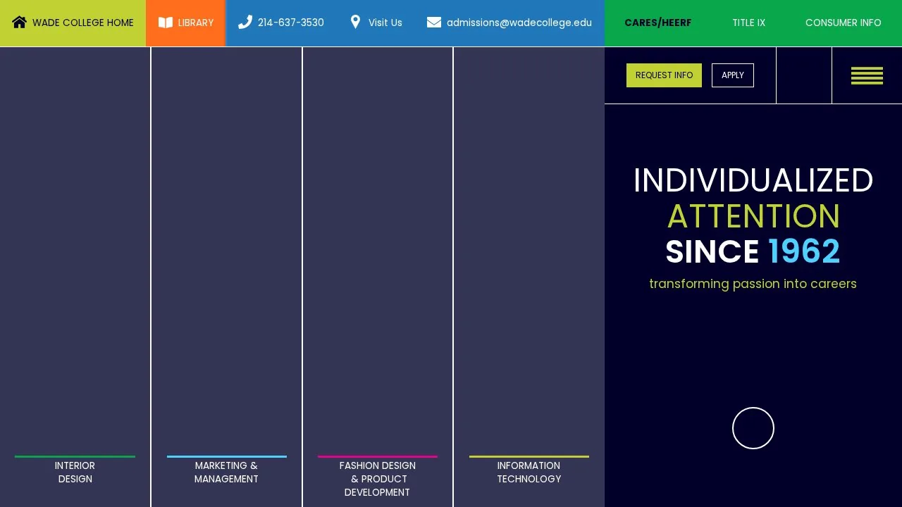The width and height of the screenshot is (902, 507).
Task: Select the Marketing & Management program label
Action: coord(226,472)
